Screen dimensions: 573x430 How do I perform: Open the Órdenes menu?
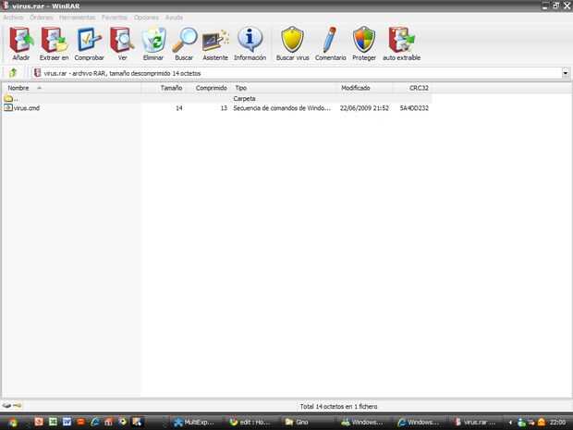(42, 18)
